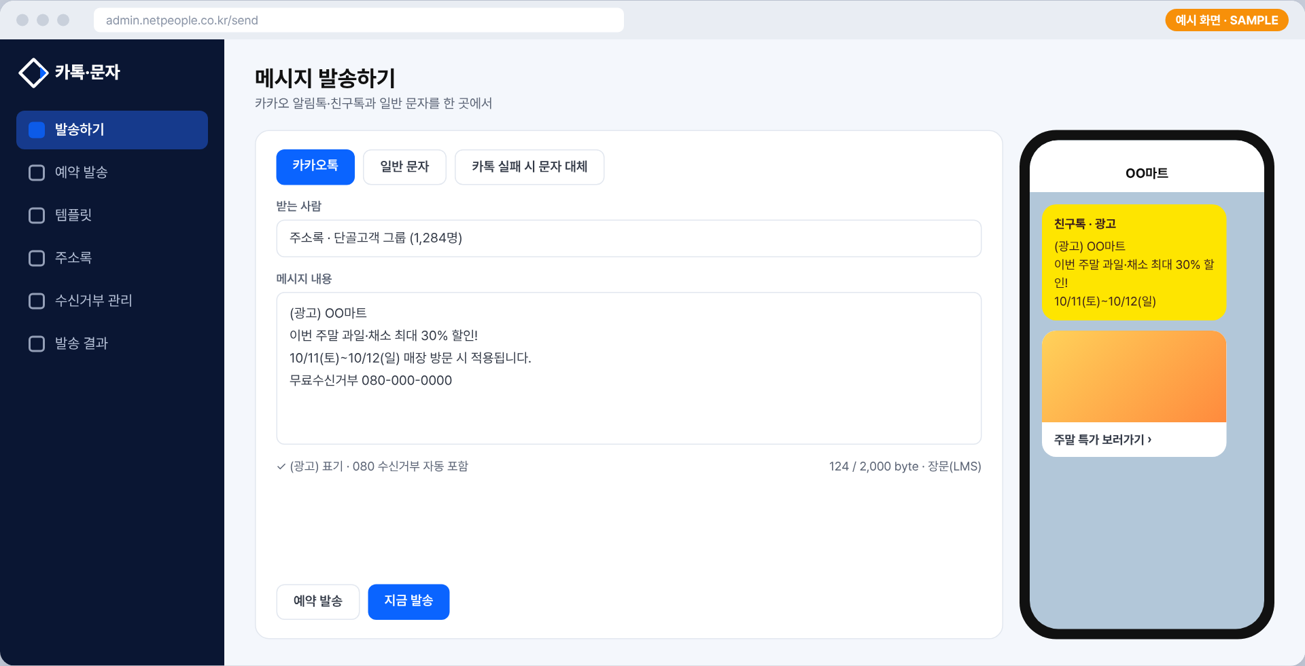Click the 메시지 발송하기 page heading
The height and width of the screenshot is (666, 1305).
tap(325, 78)
